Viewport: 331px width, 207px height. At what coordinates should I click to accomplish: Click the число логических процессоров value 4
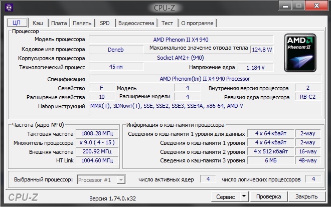pos(313,179)
